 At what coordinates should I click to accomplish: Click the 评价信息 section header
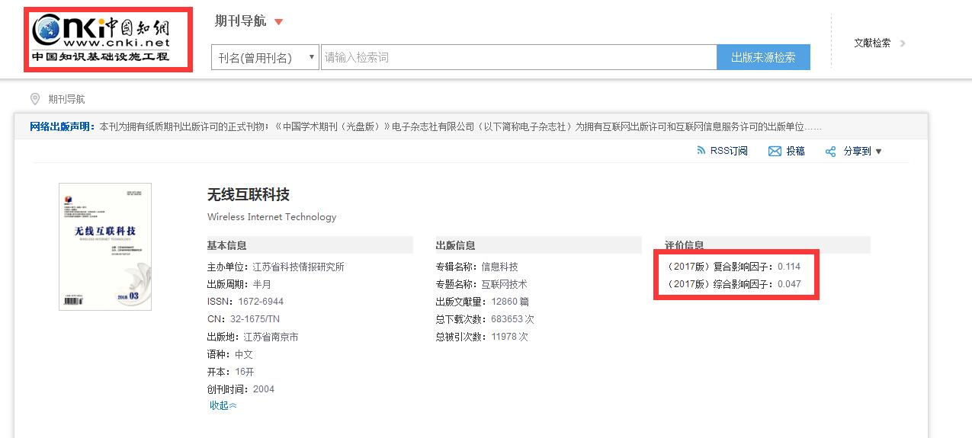click(x=685, y=245)
